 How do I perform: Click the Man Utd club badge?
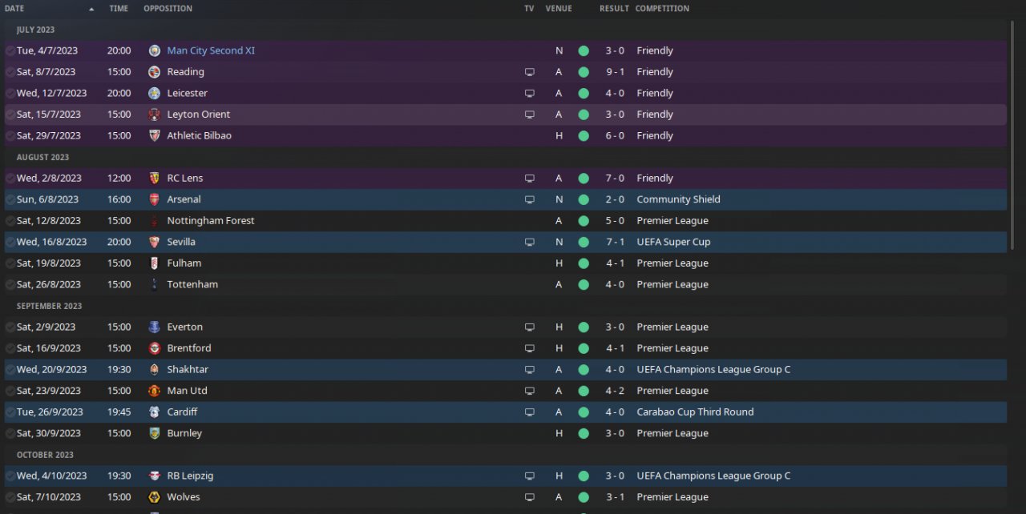[155, 391]
